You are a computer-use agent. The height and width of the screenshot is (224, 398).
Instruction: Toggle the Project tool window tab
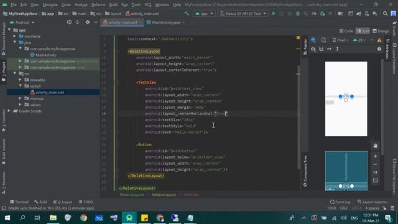pos(4,72)
